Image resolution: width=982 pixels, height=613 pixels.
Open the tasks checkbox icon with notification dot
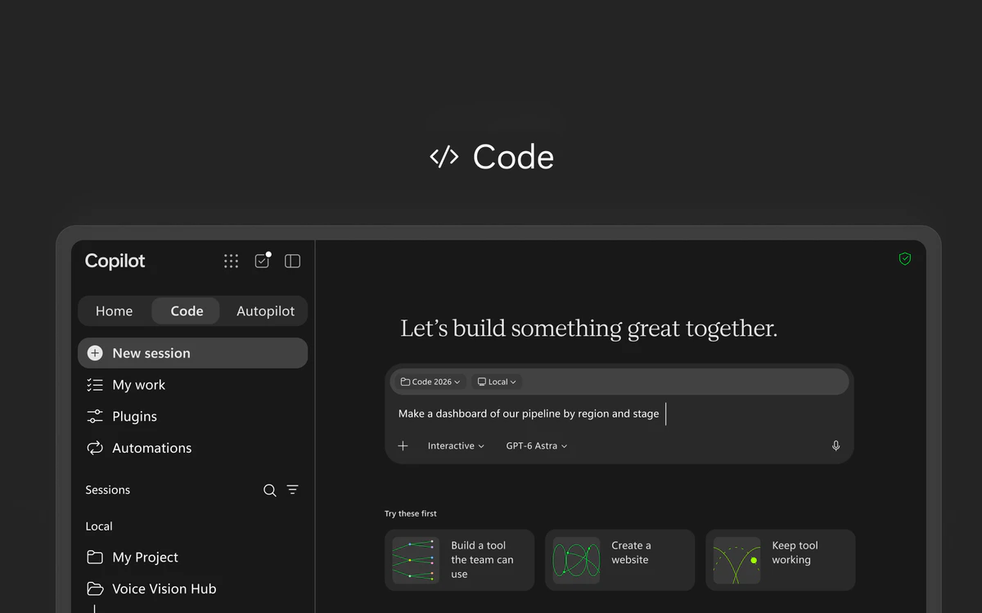point(263,260)
